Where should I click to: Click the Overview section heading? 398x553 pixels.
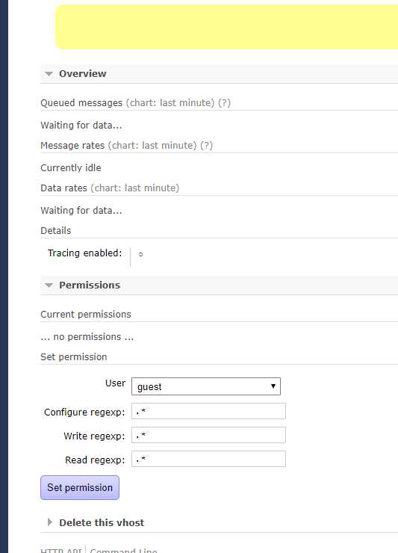[82, 74]
